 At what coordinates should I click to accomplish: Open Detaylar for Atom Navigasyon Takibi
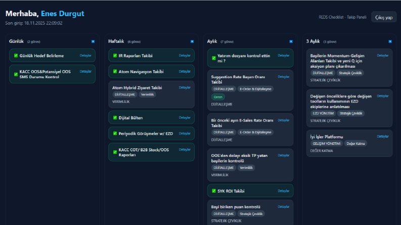[x=185, y=72]
